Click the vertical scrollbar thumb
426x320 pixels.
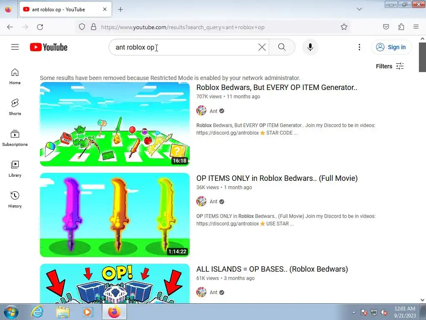(423, 57)
